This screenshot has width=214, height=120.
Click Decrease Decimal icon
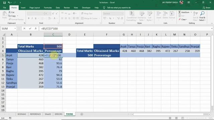point(122,18)
